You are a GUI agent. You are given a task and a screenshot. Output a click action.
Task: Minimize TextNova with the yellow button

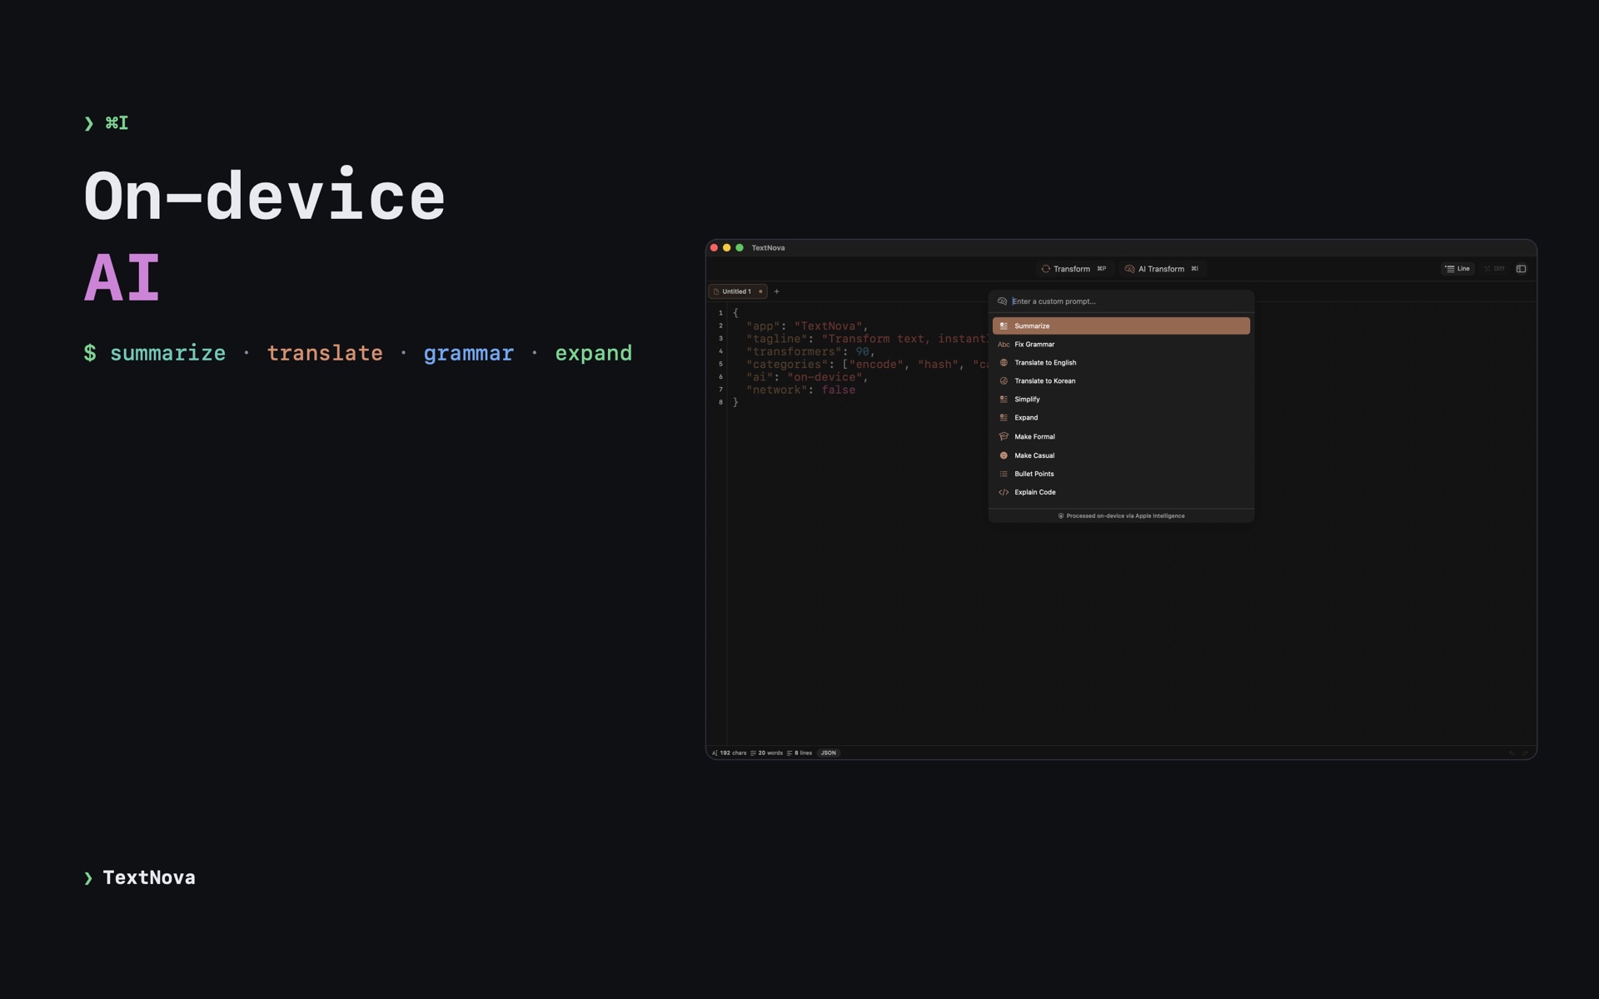(x=726, y=247)
